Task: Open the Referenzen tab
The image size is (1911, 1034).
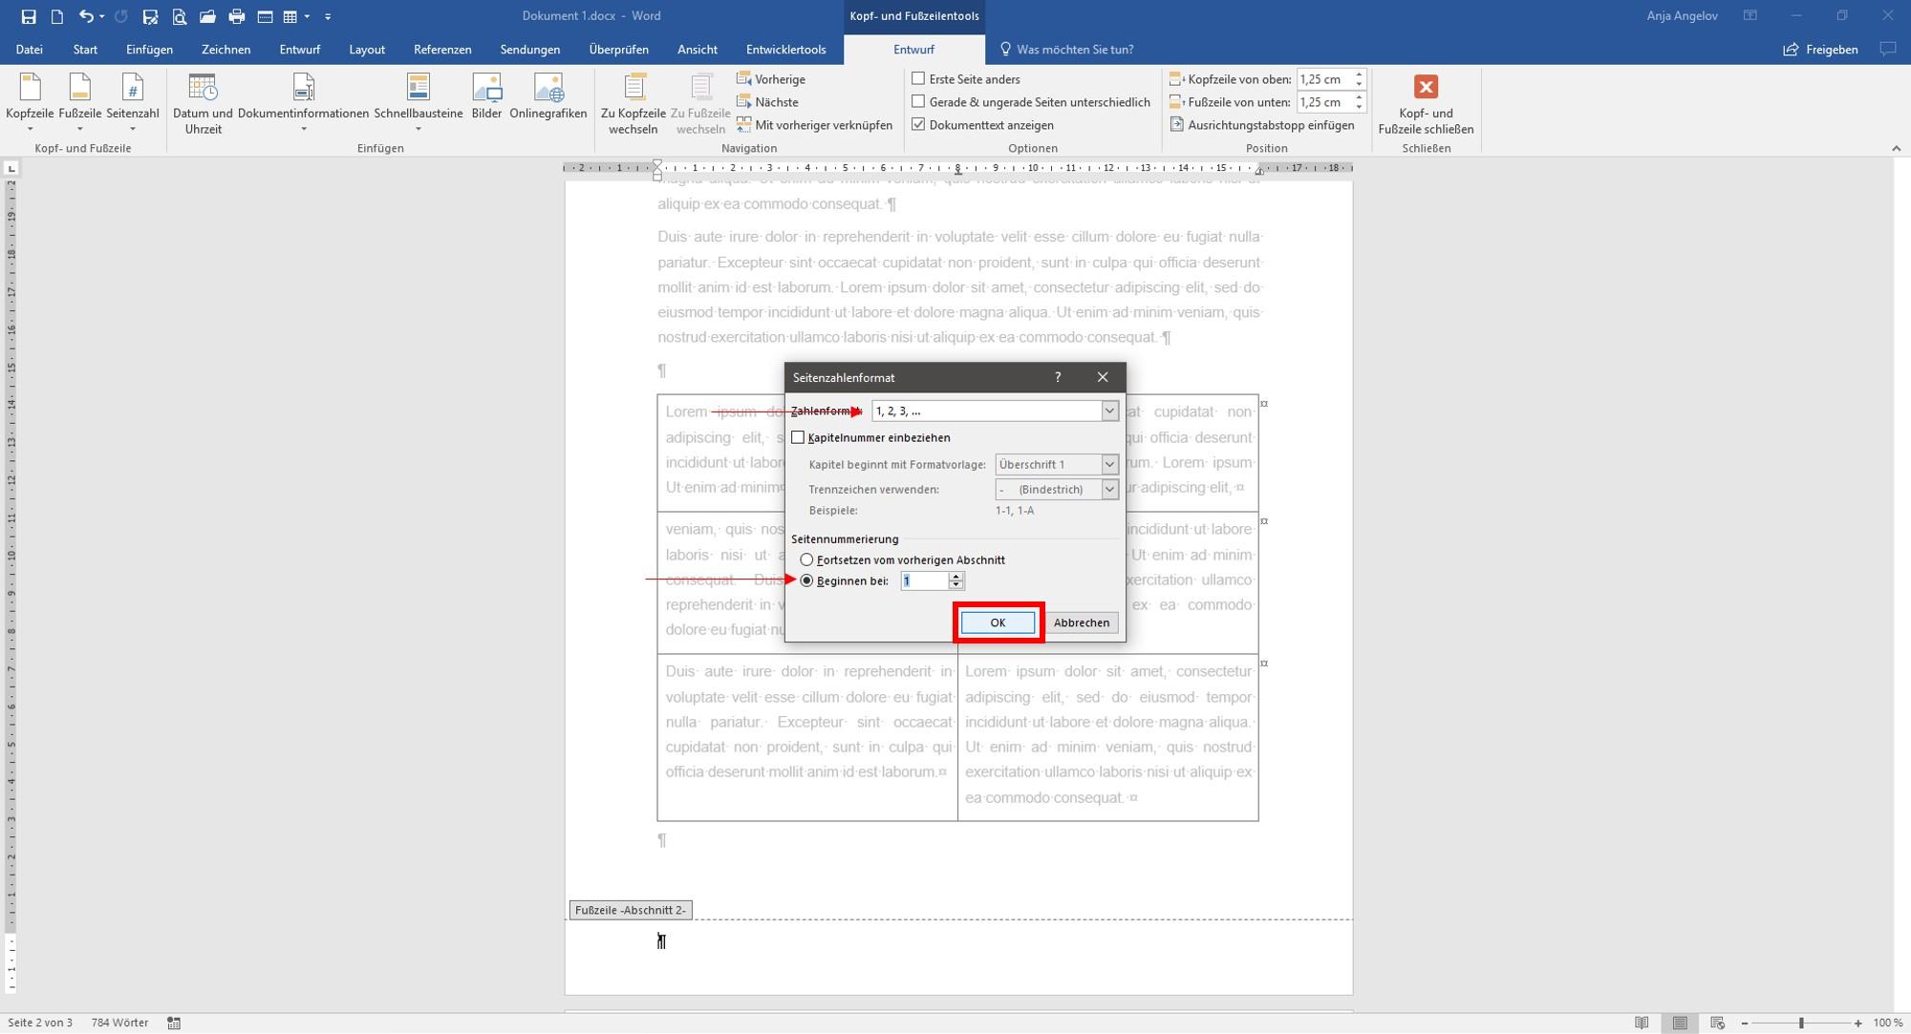Action: 442,50
